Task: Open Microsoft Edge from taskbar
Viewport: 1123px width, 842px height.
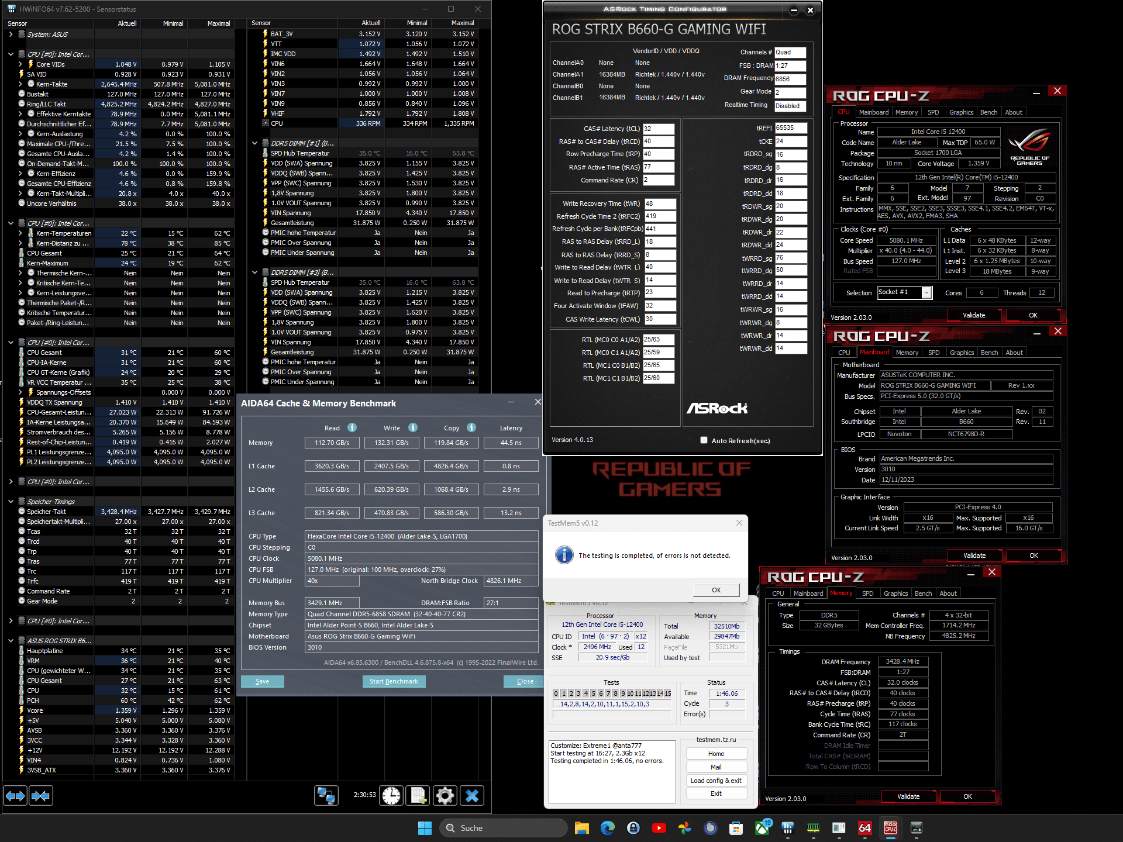Action: 608,828
